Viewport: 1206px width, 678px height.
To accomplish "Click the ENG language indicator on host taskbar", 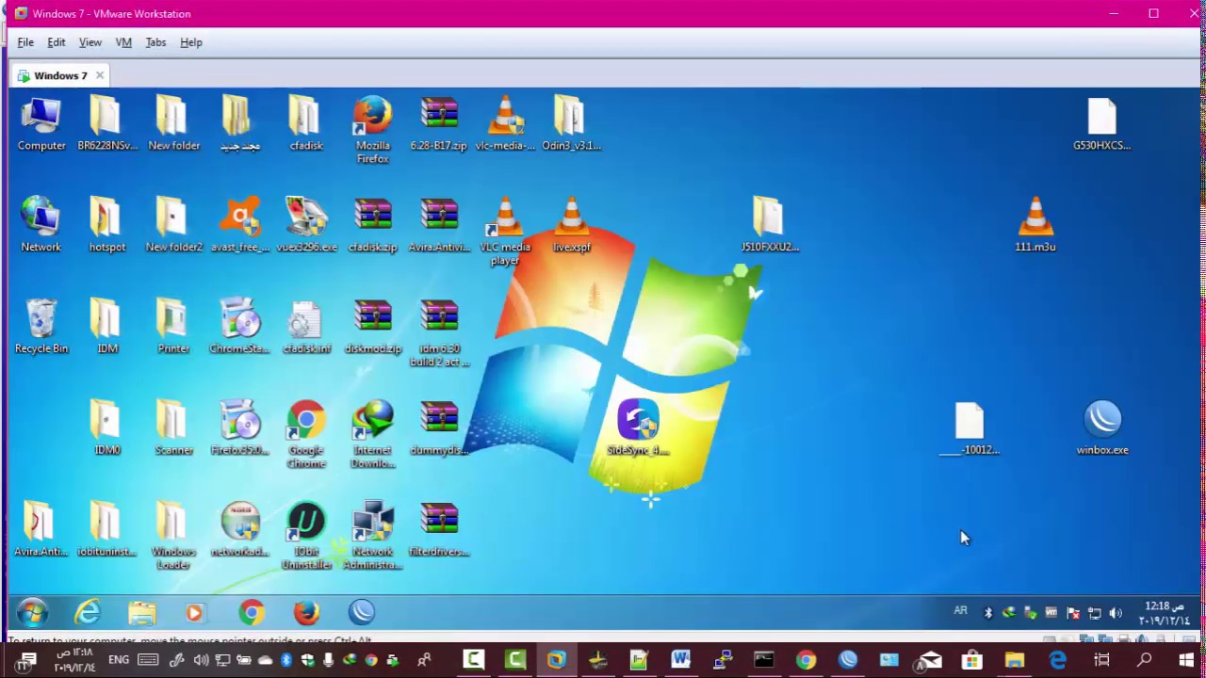I will [119, 660].
